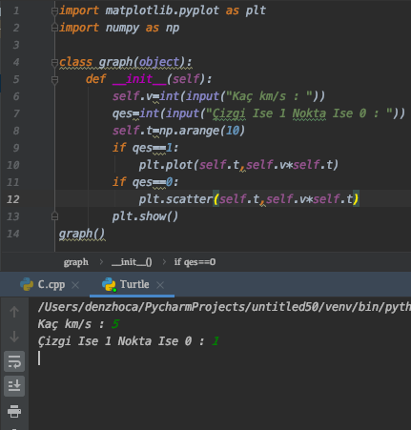Click 'plt.plot' call on line 10
This screenshot has height=430, width=411.
click(x=165, y=165)
